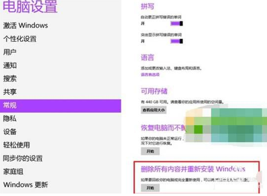Select the highlighted 常规 category
The height and width of the screenshot is (196, 267).
pyautogui.click(x=61, y=106)
